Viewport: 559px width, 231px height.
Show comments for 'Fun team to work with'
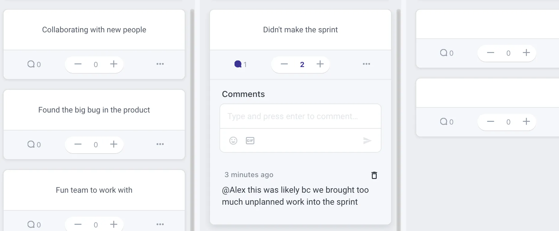click(34, 224)
